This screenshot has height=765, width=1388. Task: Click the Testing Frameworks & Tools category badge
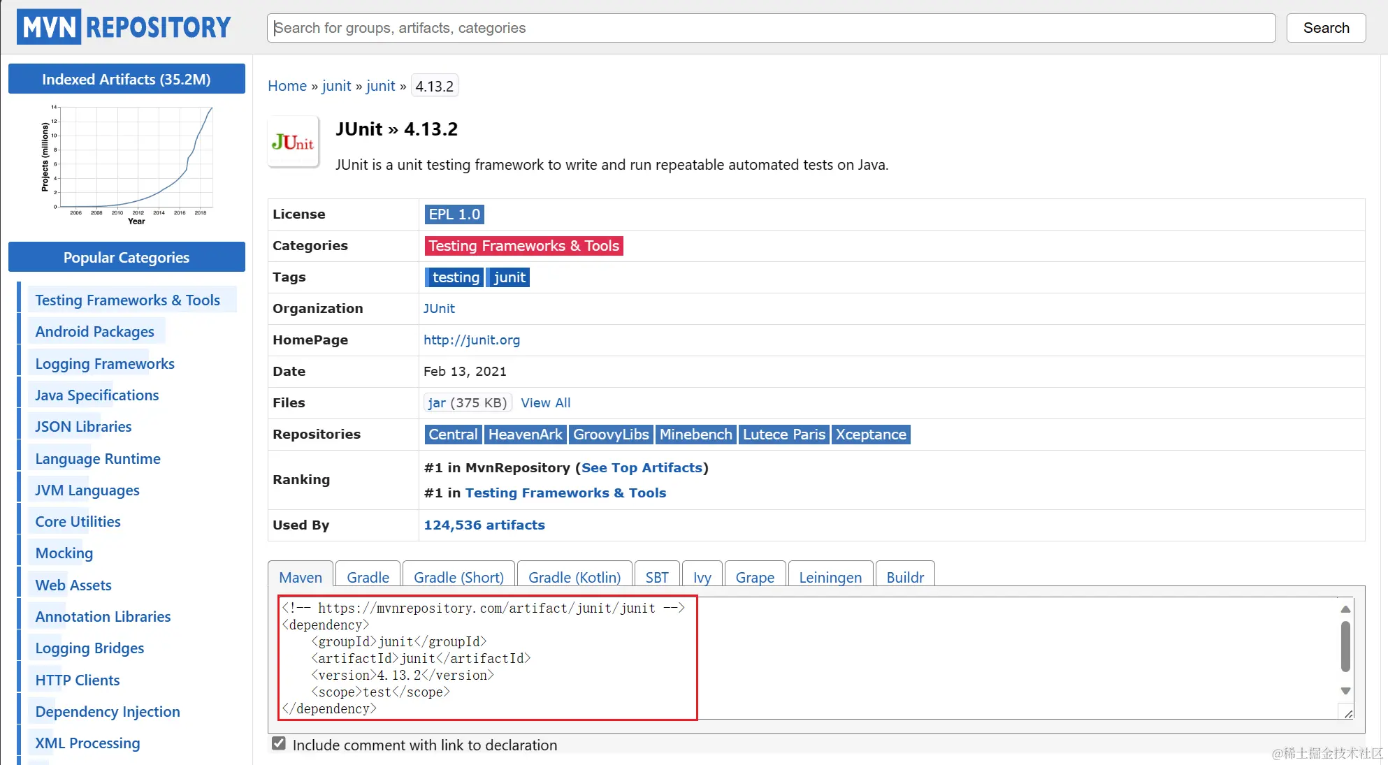523,246
